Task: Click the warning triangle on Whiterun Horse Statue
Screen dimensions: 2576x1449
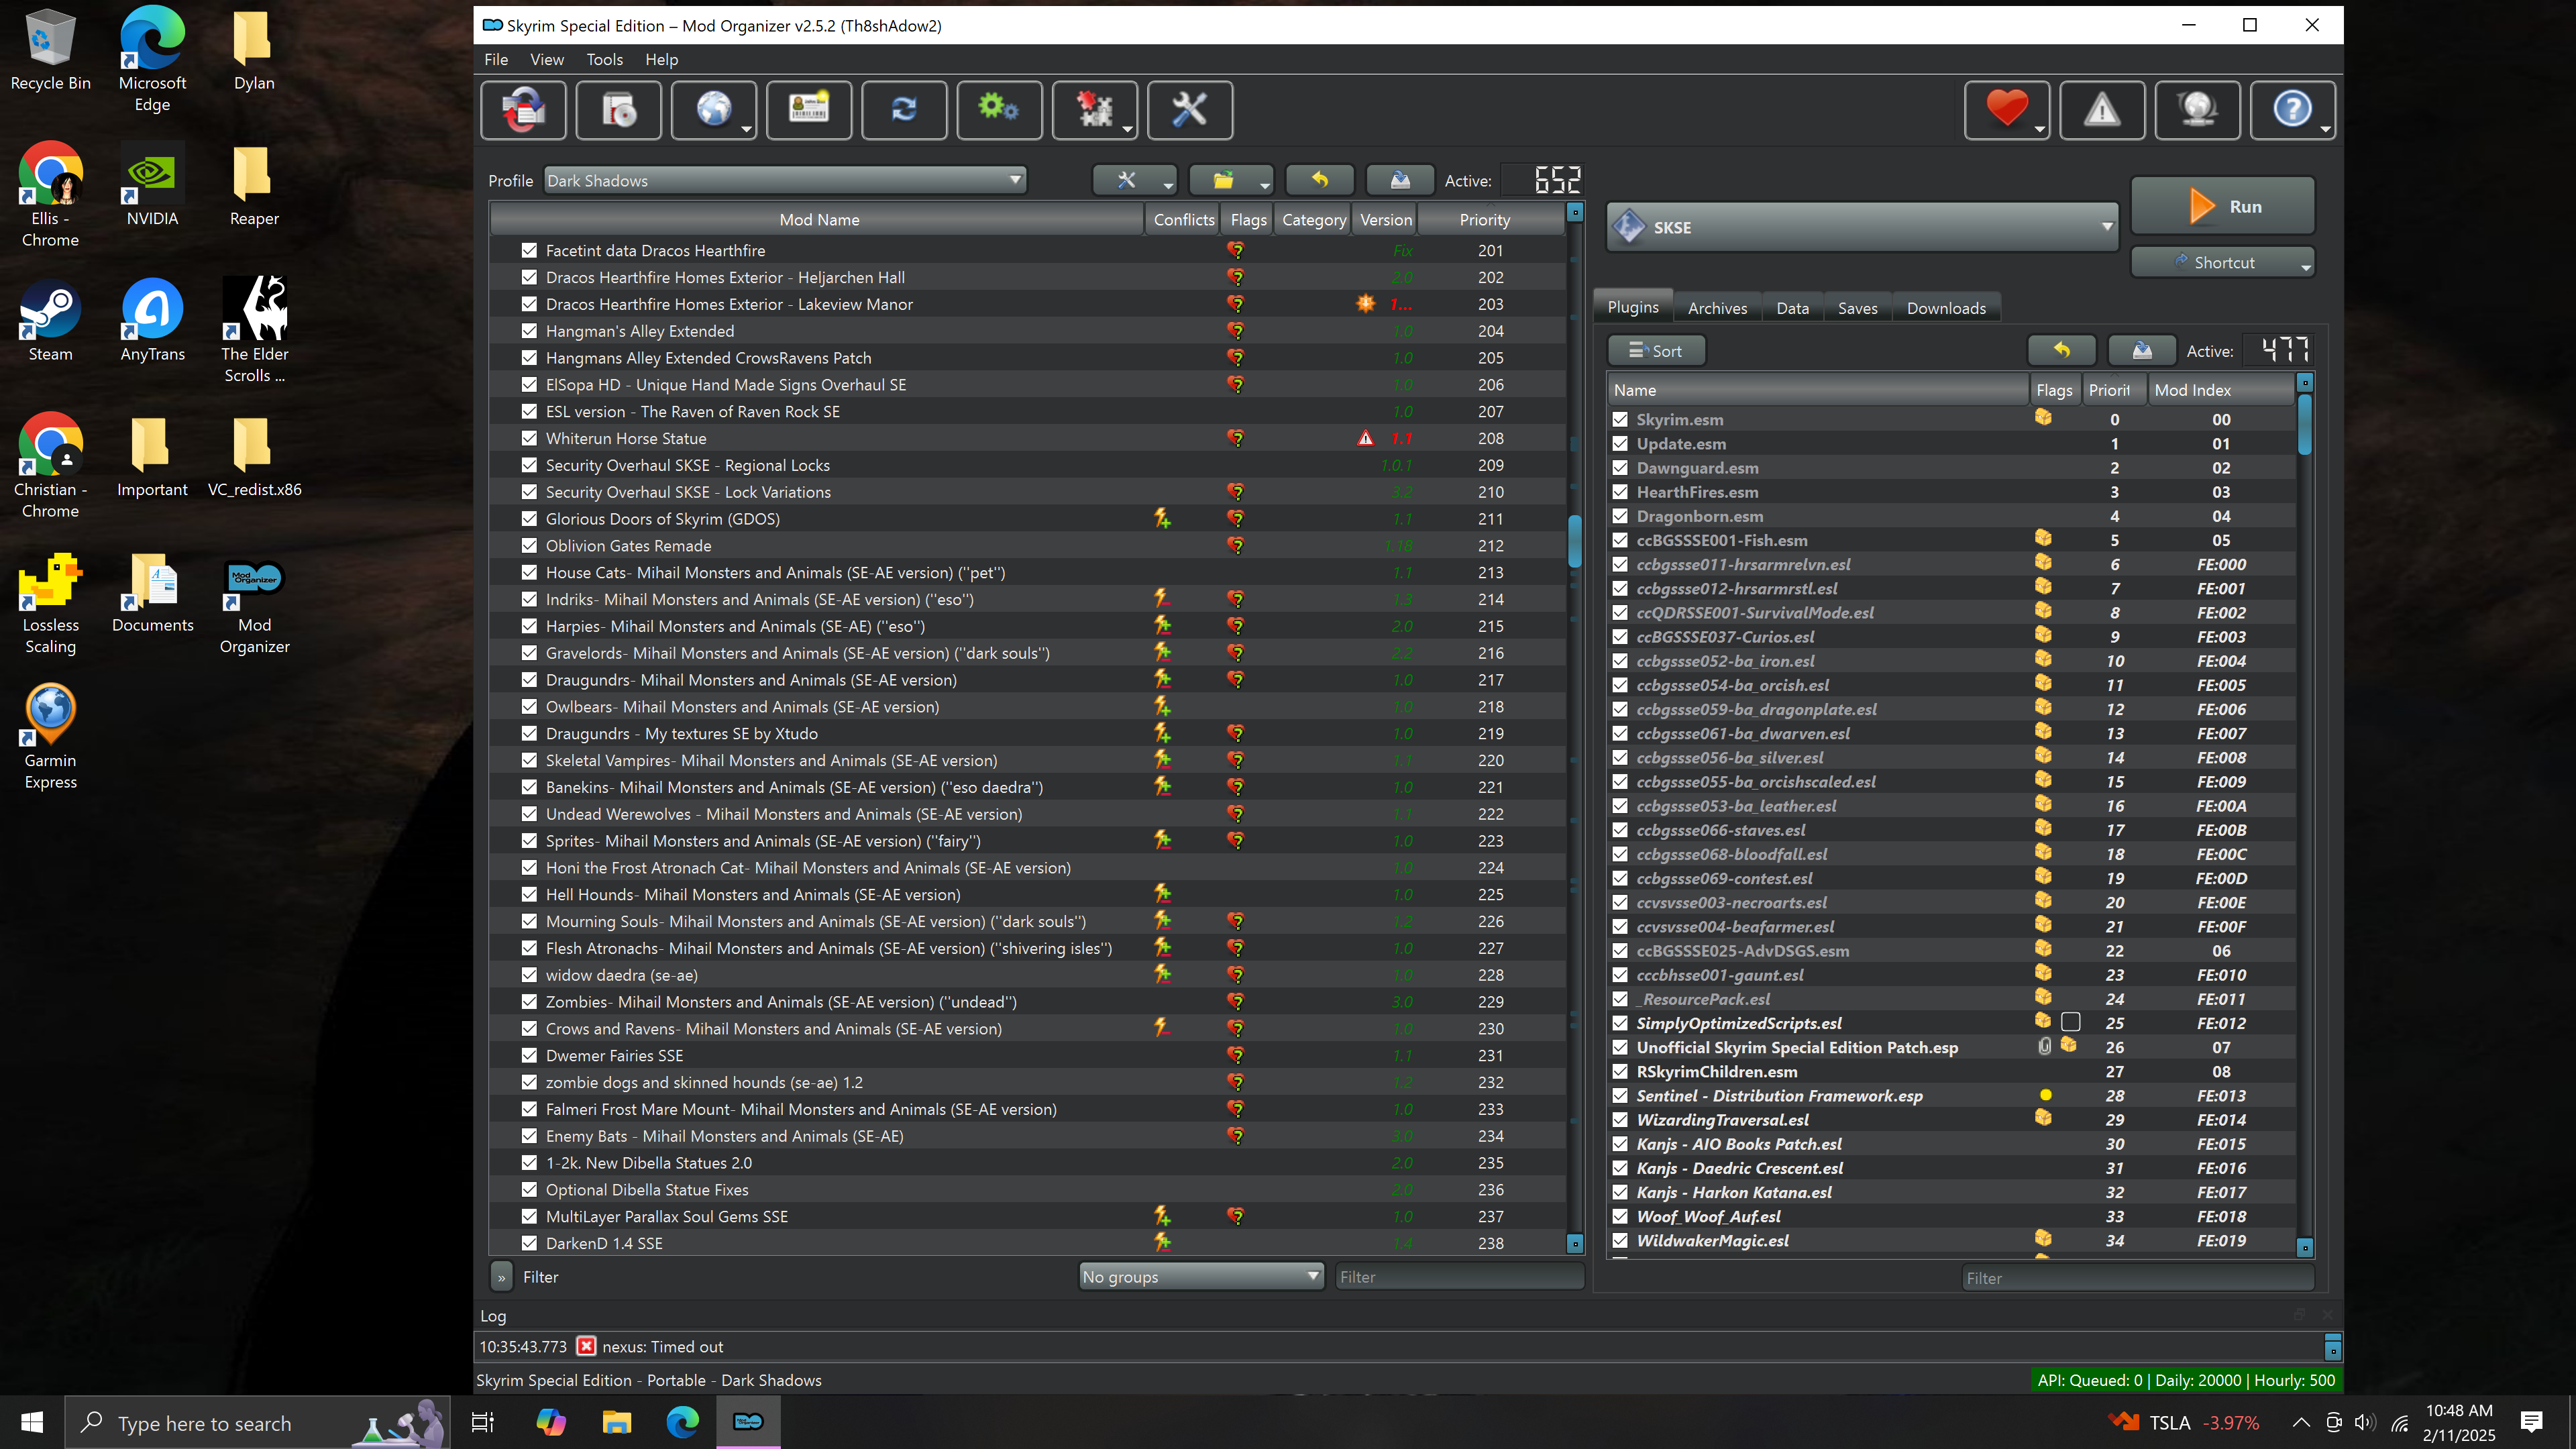Action: (x=1365, y=438)
